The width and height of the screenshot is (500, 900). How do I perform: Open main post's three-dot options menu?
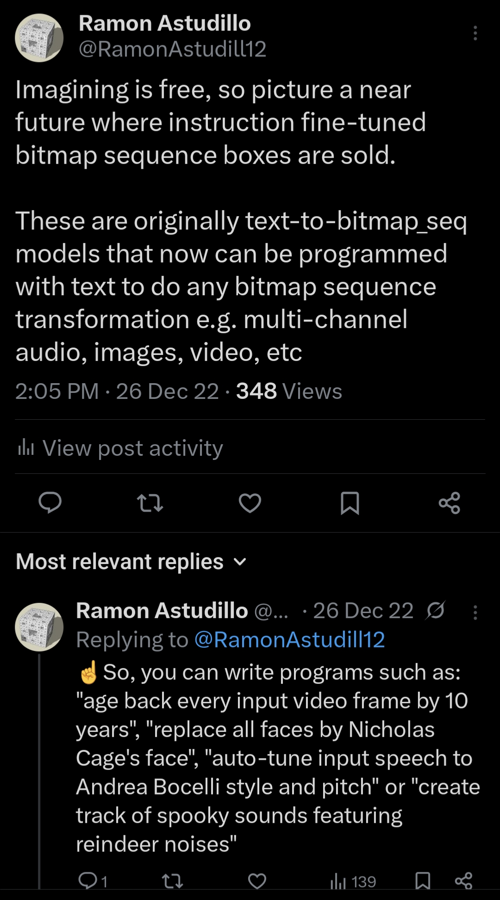475,33
